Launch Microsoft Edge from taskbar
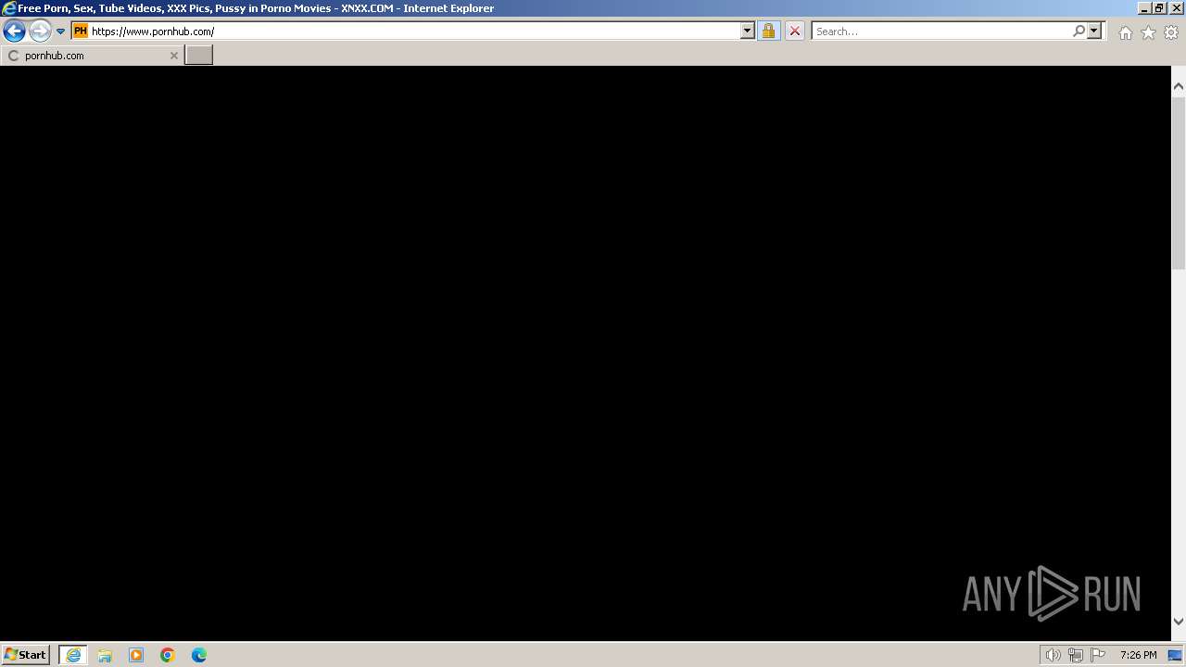1186x667 pixels. [x=199, y=655]
